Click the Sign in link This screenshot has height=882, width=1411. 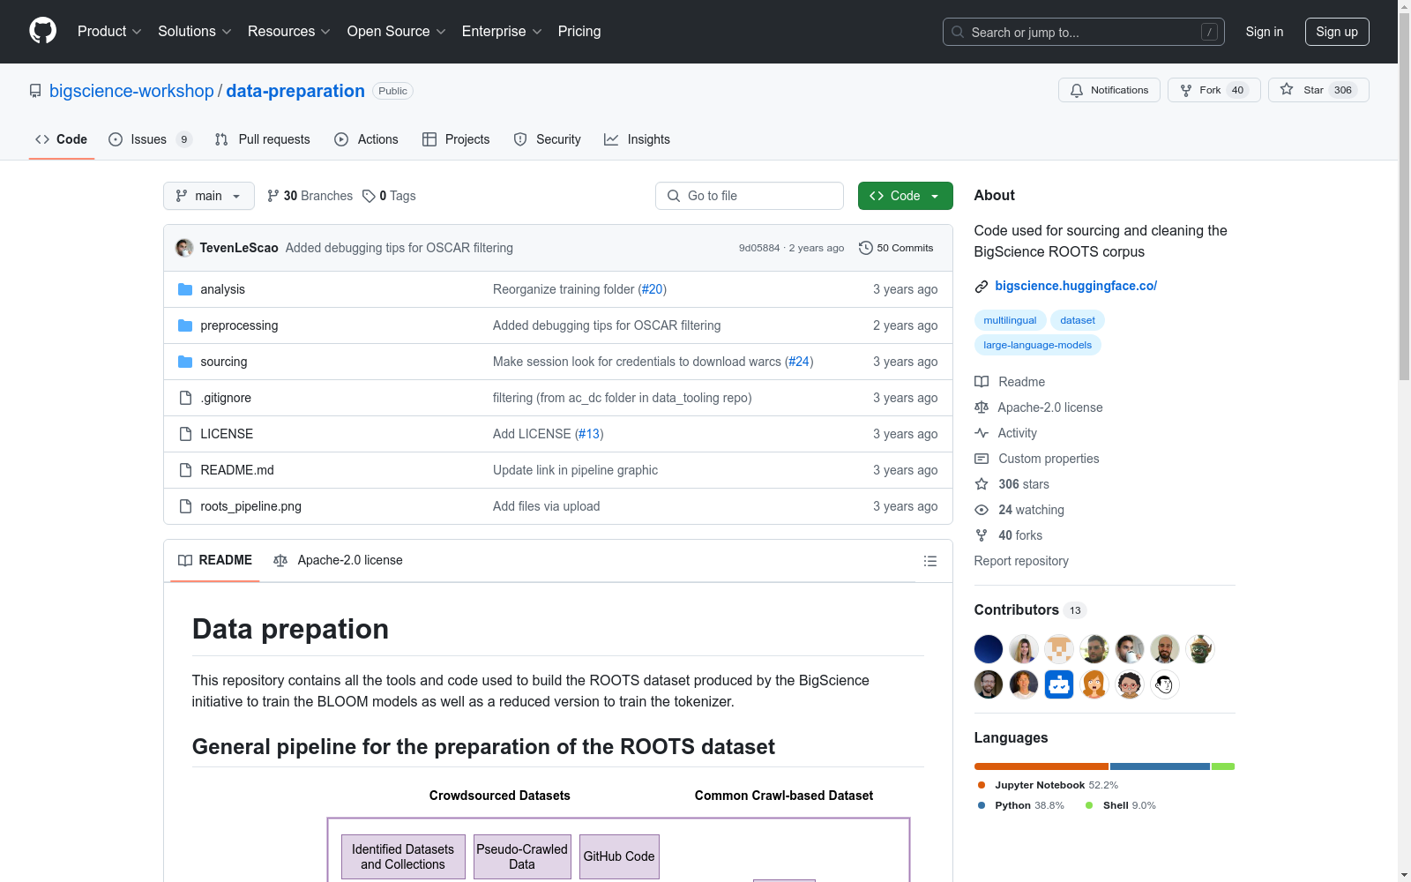pyautogui.click(x=1264, y=32)
